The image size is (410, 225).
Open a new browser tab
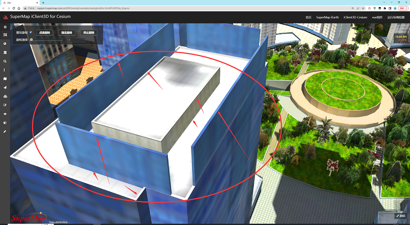[43, 3]
